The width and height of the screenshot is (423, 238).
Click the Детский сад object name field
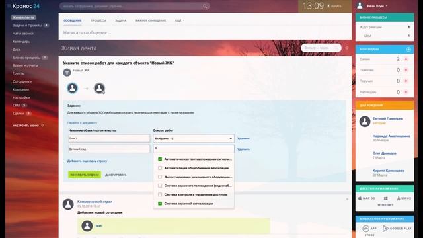[x=109, y=149]
